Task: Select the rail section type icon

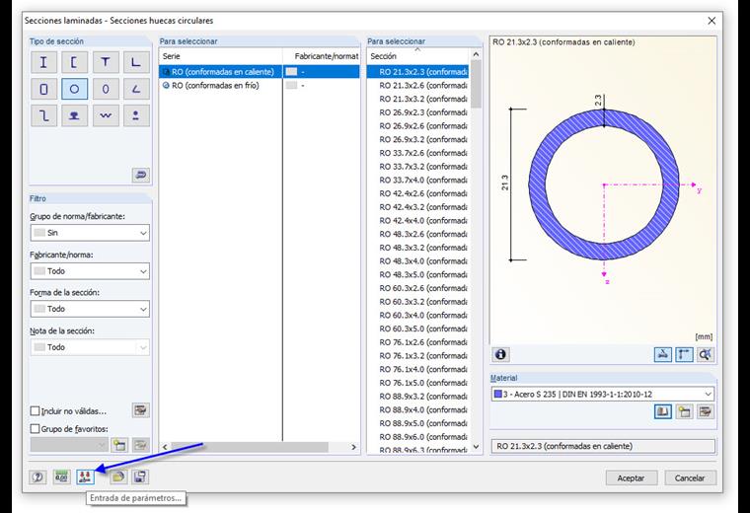Action: (74, 115)
